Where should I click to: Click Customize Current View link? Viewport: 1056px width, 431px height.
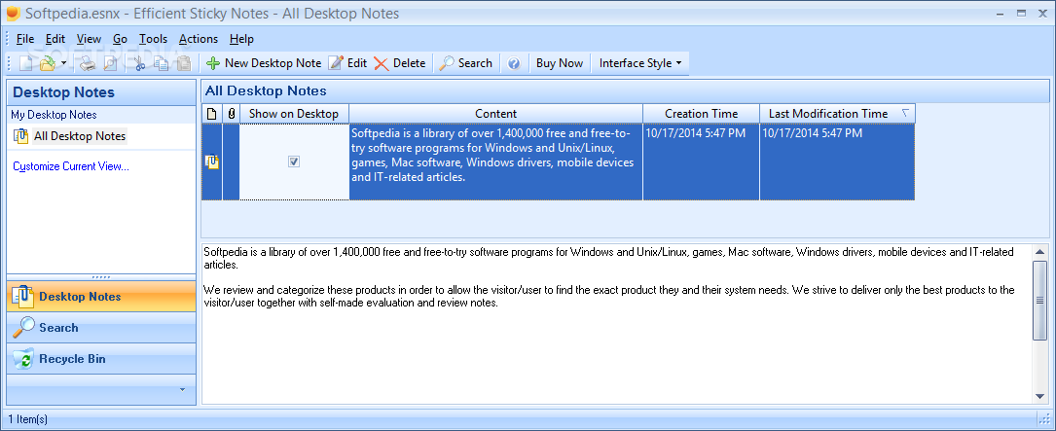point(71,166)
